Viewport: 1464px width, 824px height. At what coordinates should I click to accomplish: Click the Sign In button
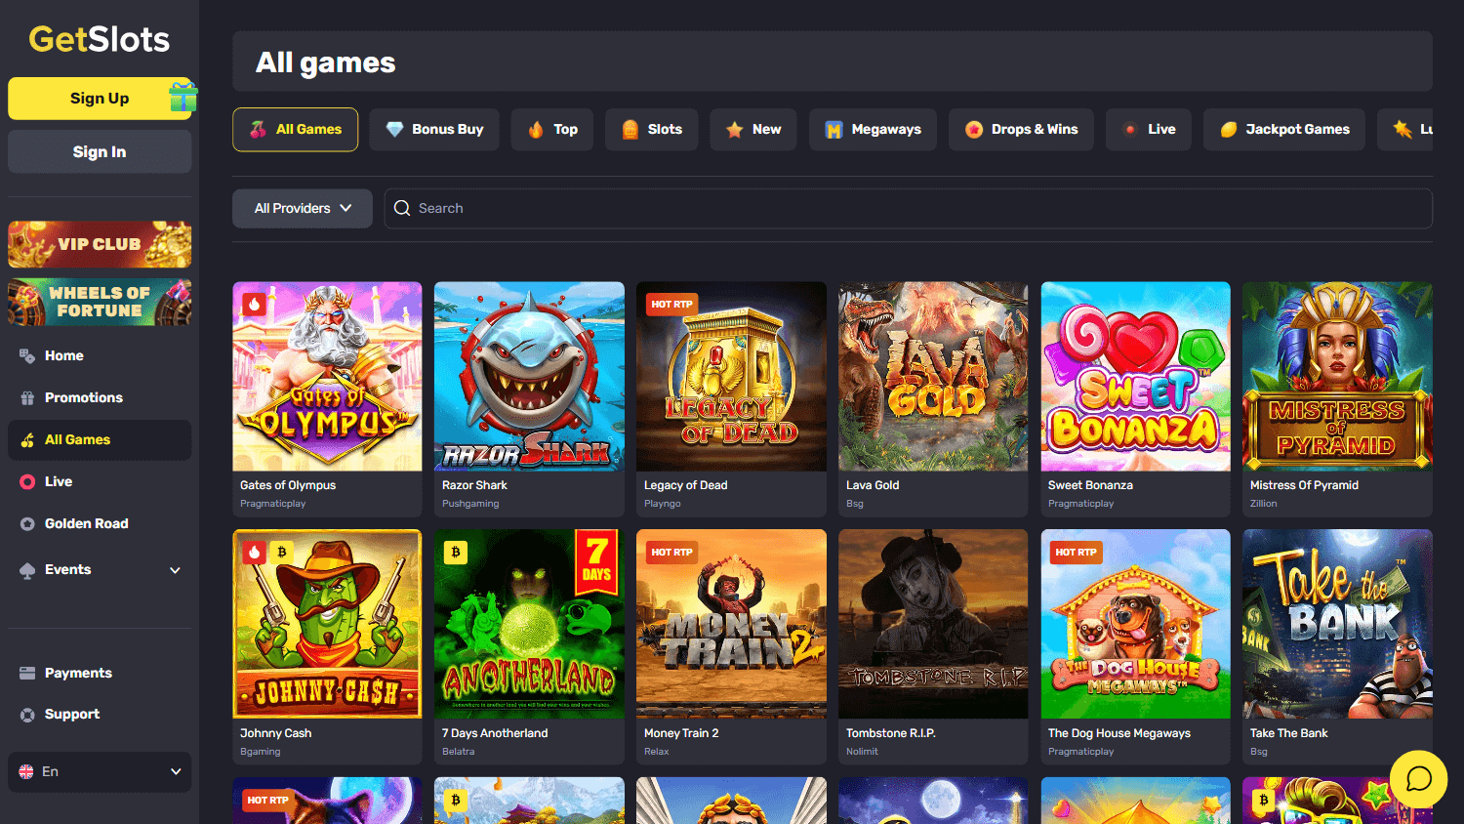[100, 152]
